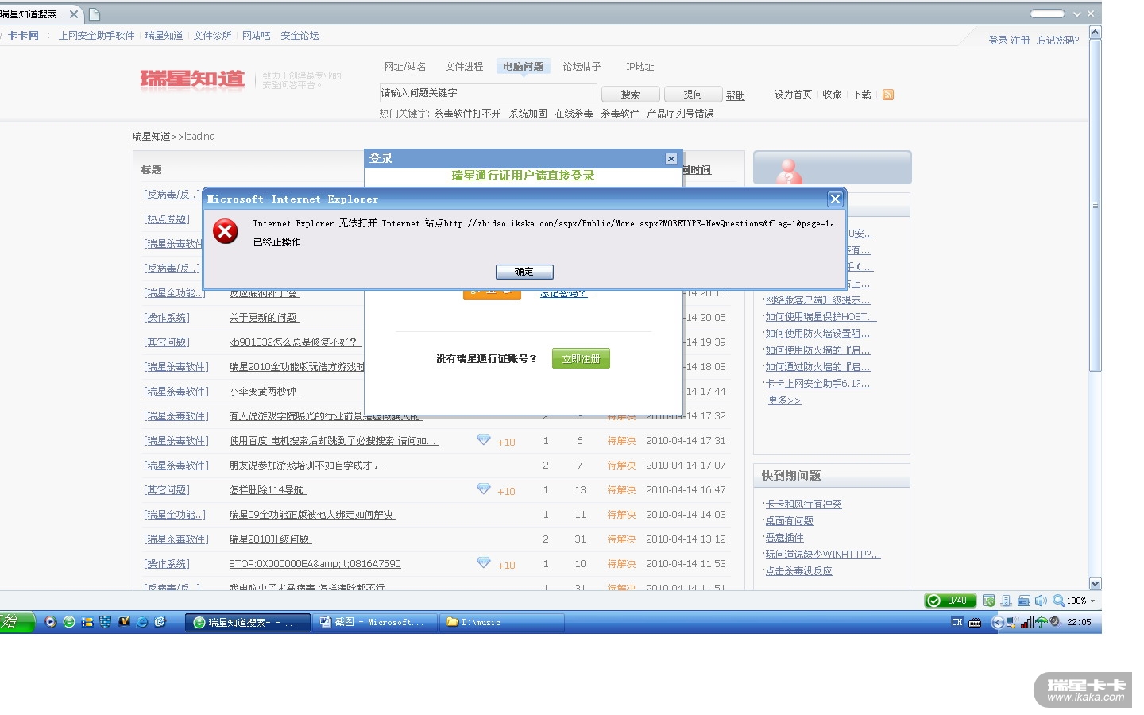Click the status bar ID card icon
The image size is (1144, 715).
[1024, 601]
